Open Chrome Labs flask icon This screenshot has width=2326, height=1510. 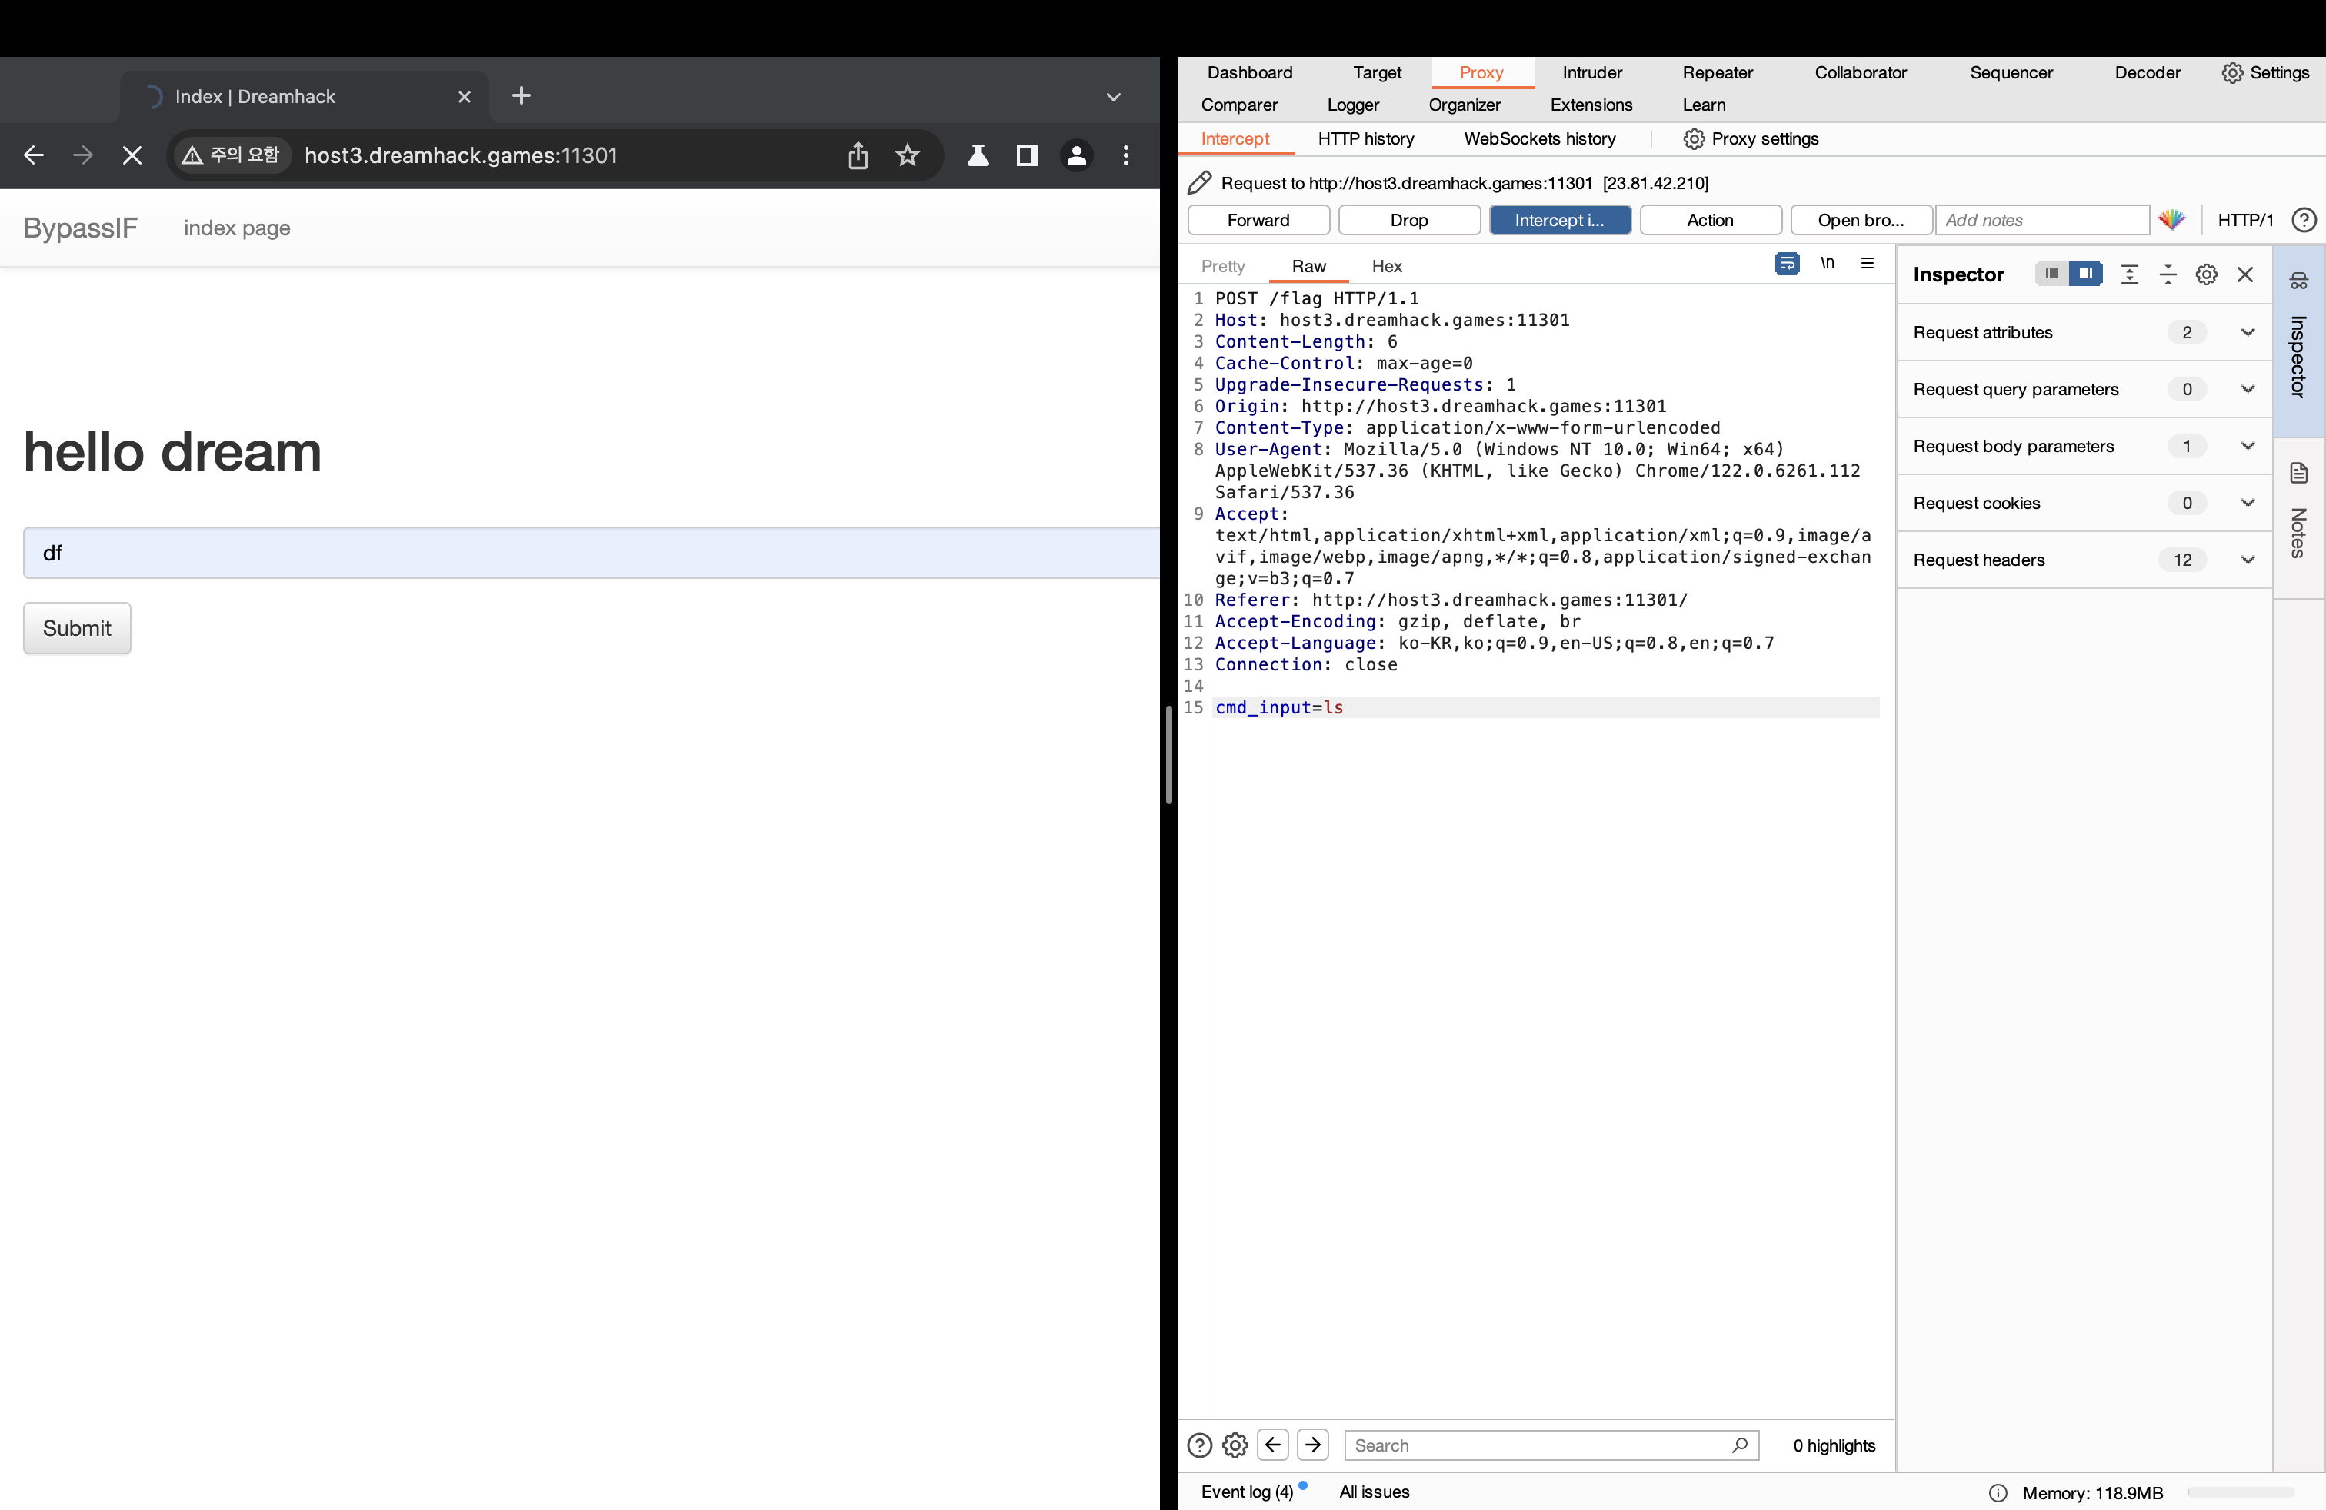978,155
